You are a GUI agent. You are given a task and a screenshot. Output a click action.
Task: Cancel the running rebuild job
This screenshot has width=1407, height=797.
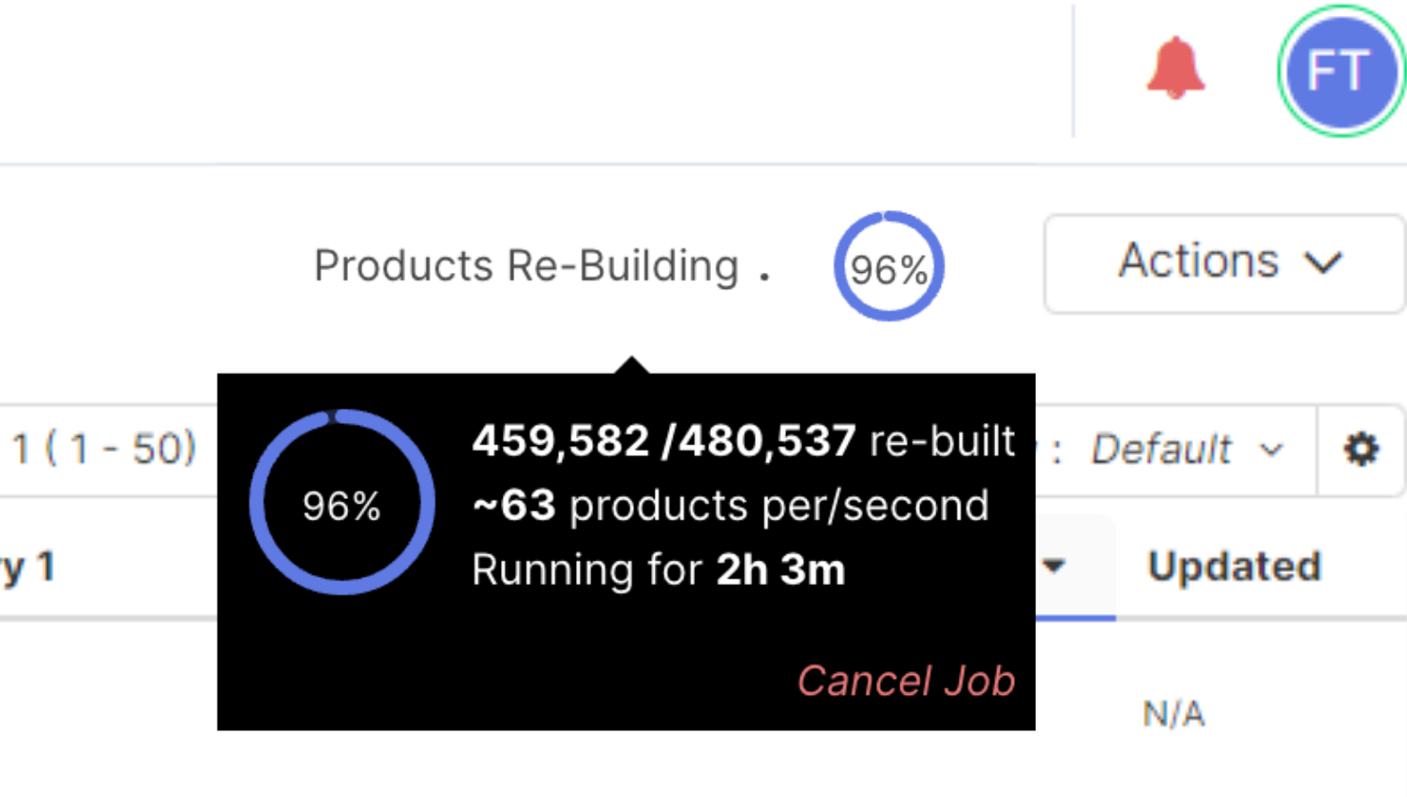coord(906,681)
